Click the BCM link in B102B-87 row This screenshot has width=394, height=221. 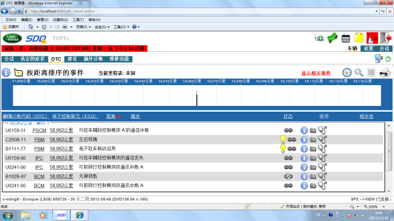(x=39, y=177)
